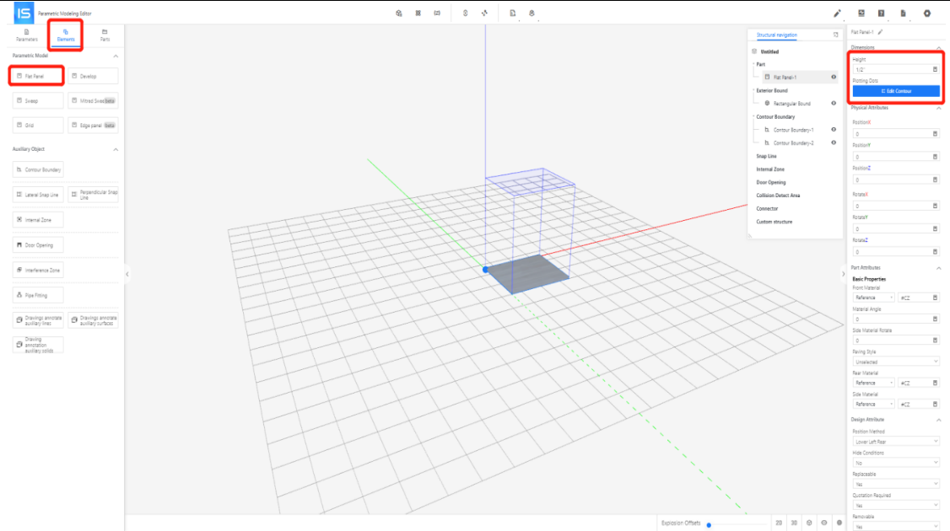Screen dimensions: 950x531
Task: Open the Parts tab
Action: pyautogui.click(x=105, y=35)
